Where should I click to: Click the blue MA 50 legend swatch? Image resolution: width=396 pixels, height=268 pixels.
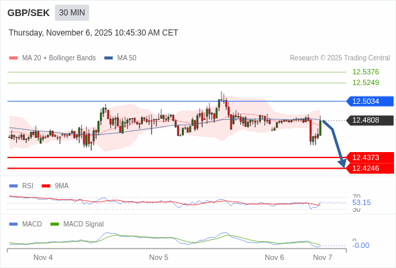coord(109,58)
